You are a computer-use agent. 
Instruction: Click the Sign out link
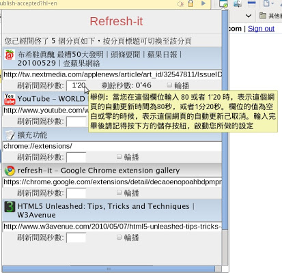tap(261, 29)
